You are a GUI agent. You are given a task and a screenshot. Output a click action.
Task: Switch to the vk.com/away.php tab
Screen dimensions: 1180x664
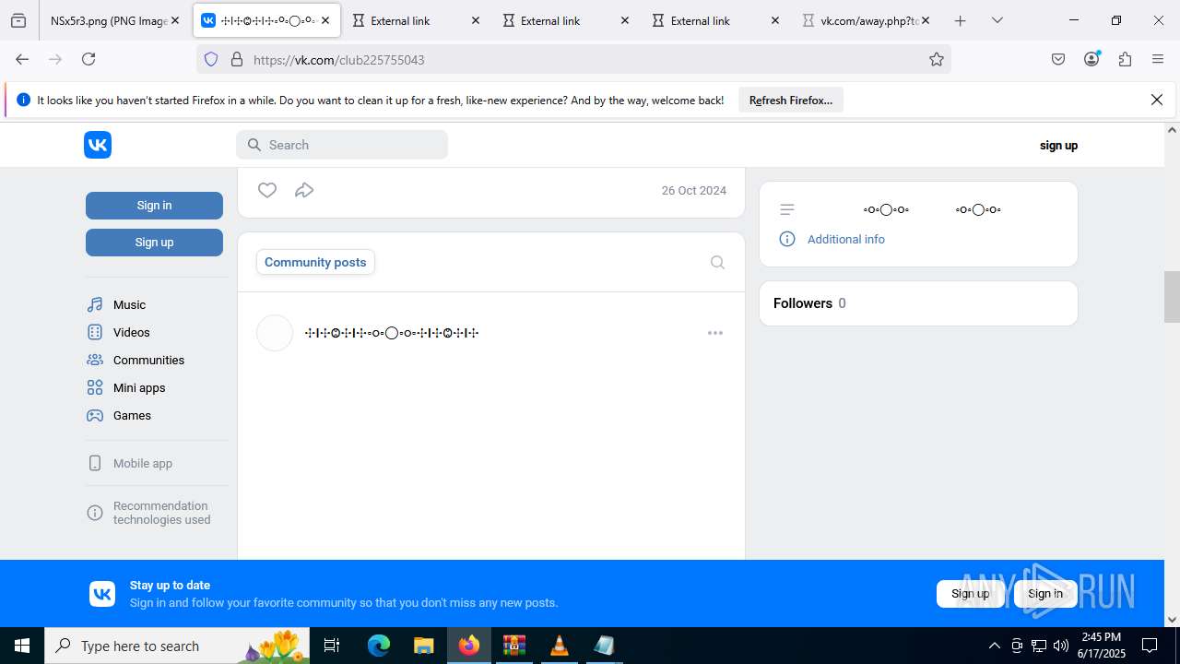[x=867, y=20]
